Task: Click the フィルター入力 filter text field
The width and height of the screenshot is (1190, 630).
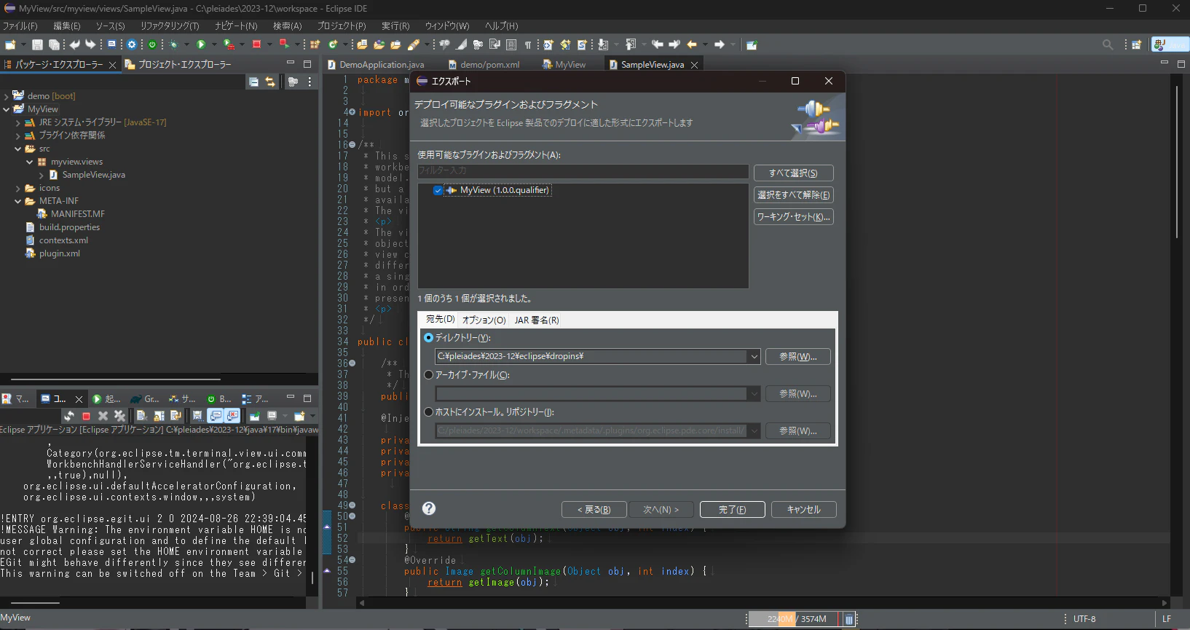Action: pos(583,171)
